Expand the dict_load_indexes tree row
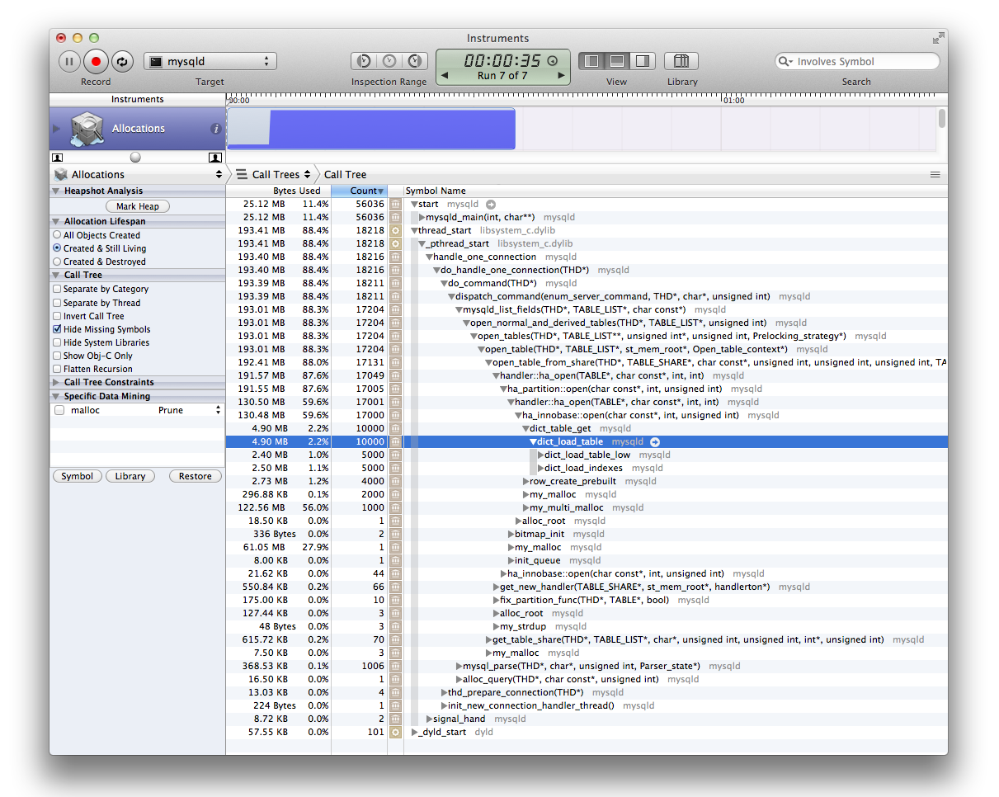Image resolution: width=999 pixels, height=797 pixels. [541, 469]
